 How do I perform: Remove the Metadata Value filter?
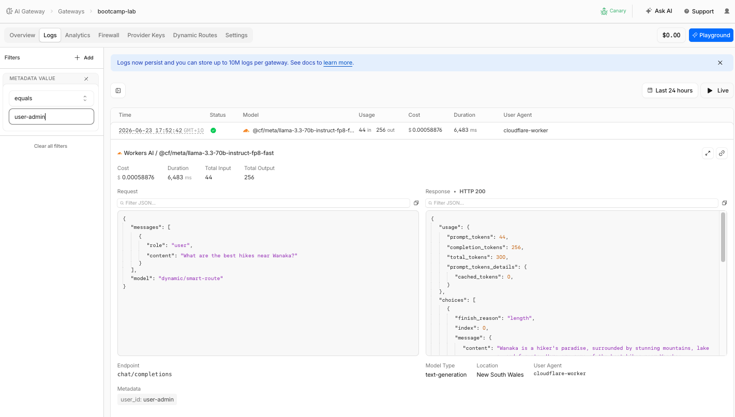[x=86, y=79]
